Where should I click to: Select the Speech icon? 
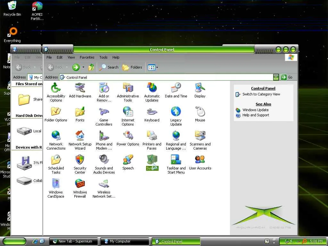coord(128,162)
